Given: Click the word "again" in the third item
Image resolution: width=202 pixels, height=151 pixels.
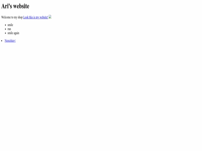Looking at the screenshot, I should click(x=16, y=33).
